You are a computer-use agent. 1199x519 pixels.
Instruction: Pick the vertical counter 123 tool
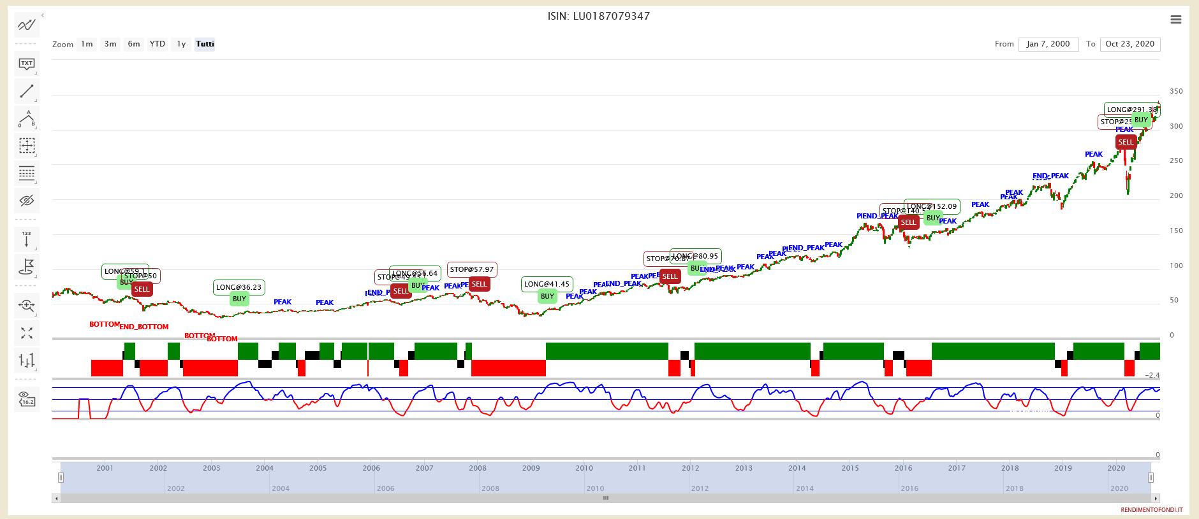tap(26, 239)
